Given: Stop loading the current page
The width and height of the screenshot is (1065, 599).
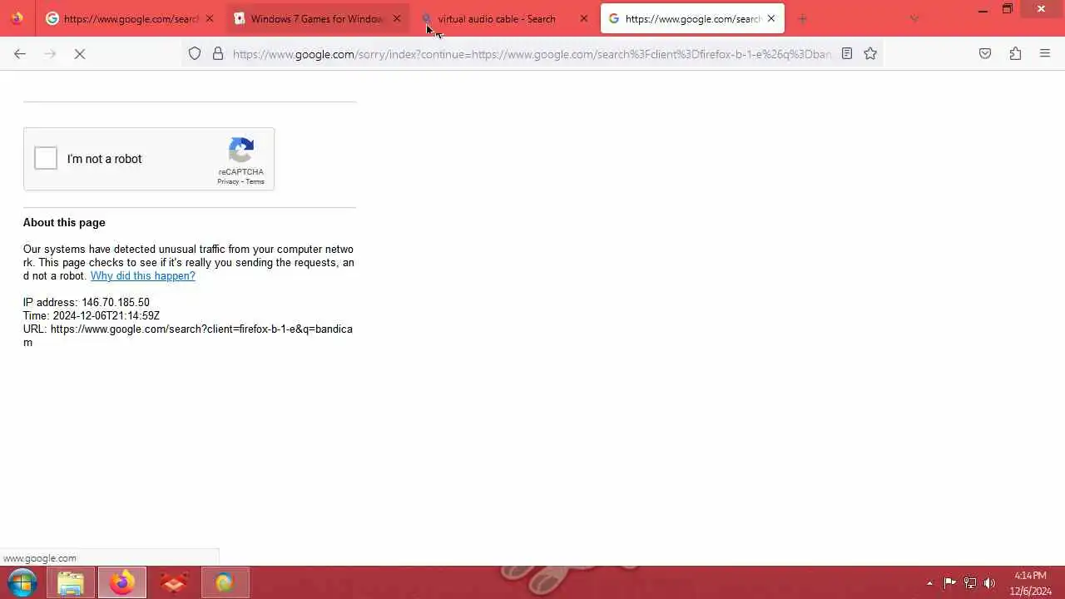Looking at the screenshot, I should click(x=80, y=53).
